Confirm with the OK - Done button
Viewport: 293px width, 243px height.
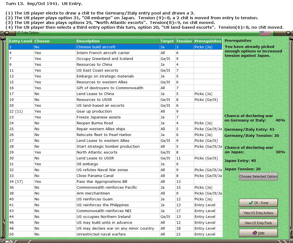tap(258, 203)
